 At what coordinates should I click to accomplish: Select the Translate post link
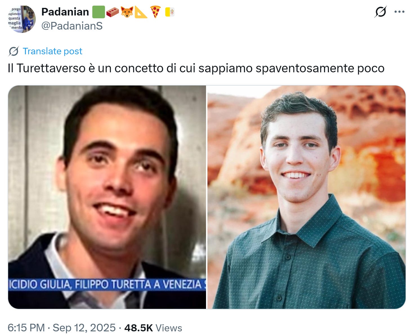[52, 51]
